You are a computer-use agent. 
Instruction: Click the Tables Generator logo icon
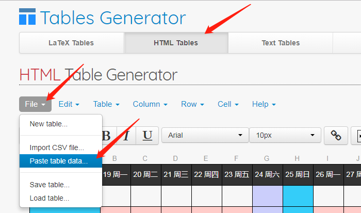pos(27,17)
